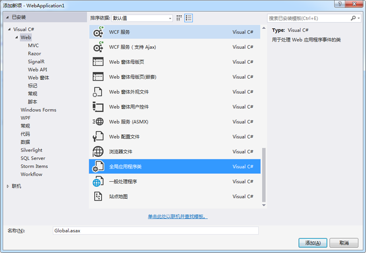Screen dimensions: 366x253
Task: Click the Web 配置文件 wrench icon
Action: tap(98, 136)
